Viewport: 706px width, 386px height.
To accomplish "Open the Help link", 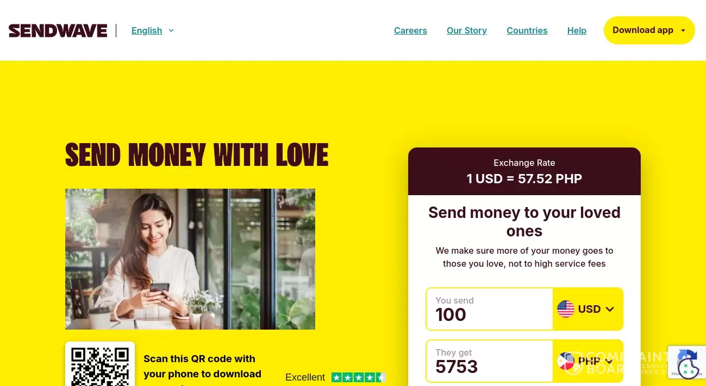I will tap(577, 30).
